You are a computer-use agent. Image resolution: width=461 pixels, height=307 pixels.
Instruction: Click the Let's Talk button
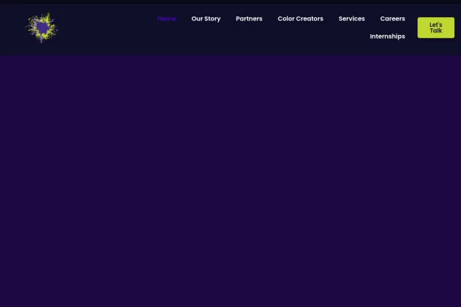(436, 28)
